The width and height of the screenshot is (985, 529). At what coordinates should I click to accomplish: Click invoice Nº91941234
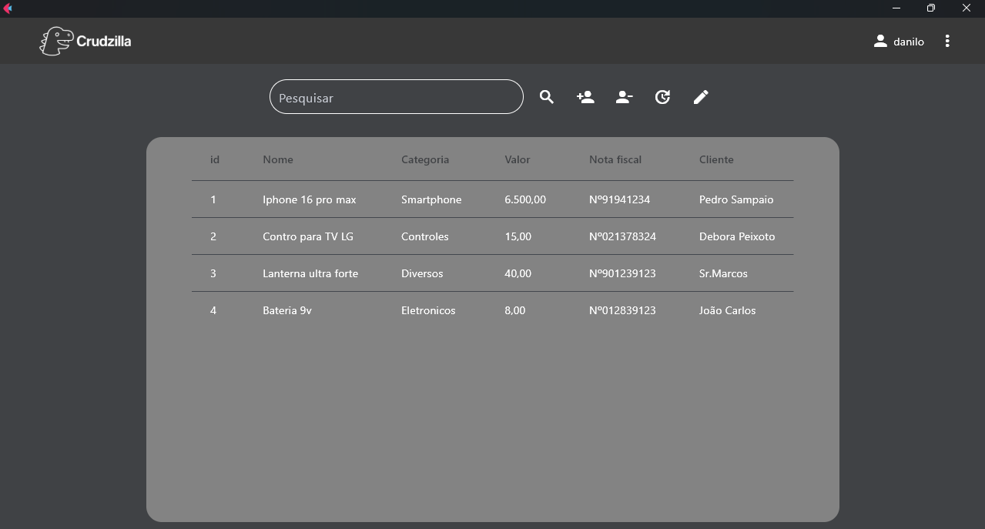pyautogui.click(x=620, y=199)
